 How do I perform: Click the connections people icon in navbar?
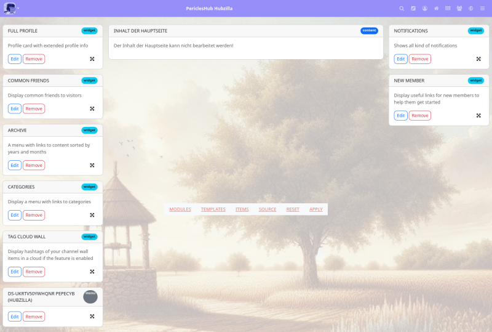459,9
